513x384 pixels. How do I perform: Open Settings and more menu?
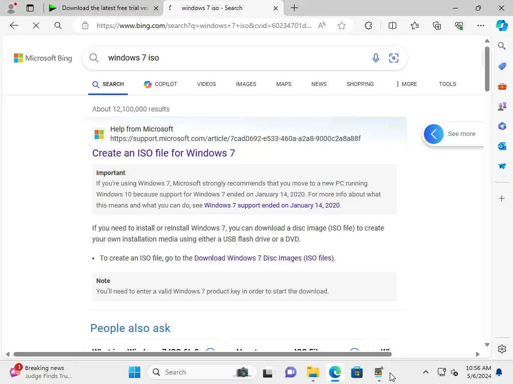pos(480,25)
